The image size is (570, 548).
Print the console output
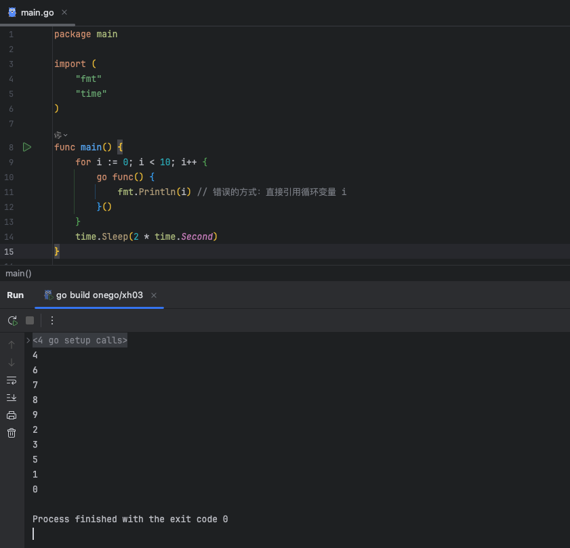pos(12,415)
